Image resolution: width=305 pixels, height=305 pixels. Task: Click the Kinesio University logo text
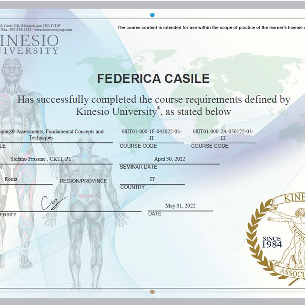pyautogui.click(x=29, y=44)
